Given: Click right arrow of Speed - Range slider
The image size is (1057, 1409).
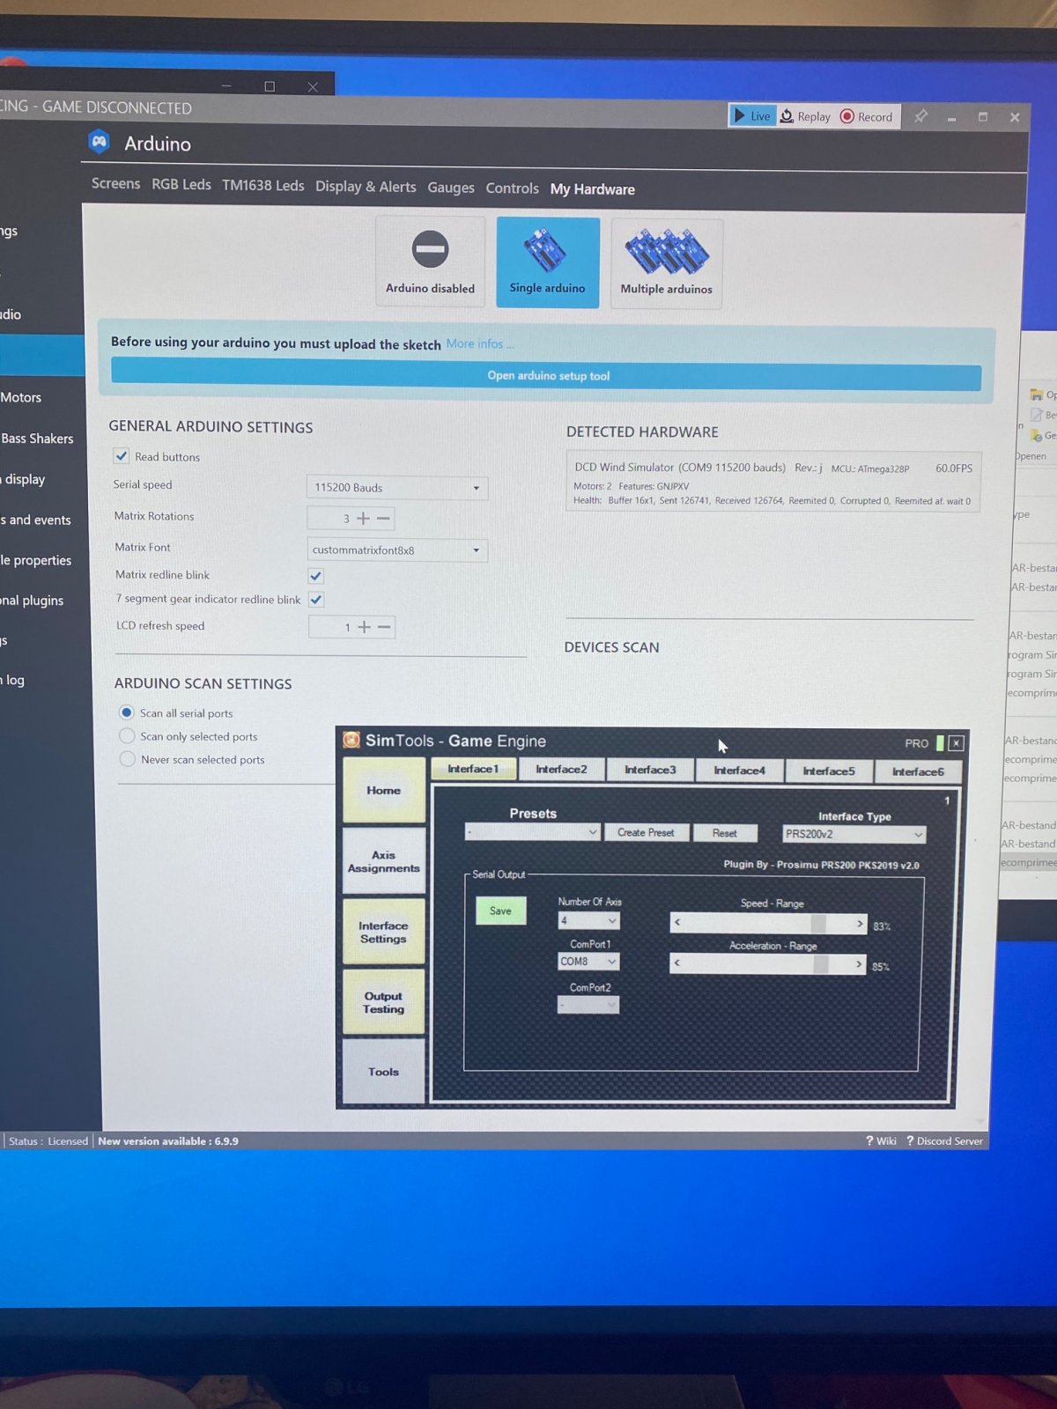Looking at the screenshot, I should (x=860, y=924).
